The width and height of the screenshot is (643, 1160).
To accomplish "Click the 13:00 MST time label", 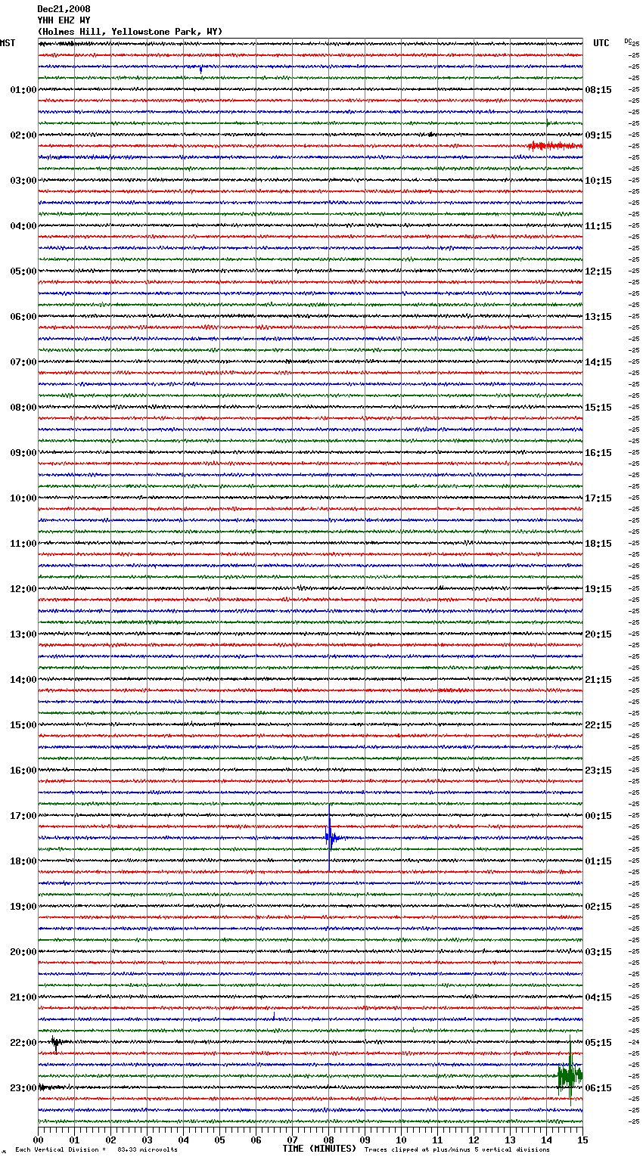I will point(23,634).
